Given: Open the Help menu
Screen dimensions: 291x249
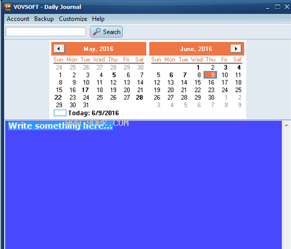Looking at the screenshot, I should [98, 19].
